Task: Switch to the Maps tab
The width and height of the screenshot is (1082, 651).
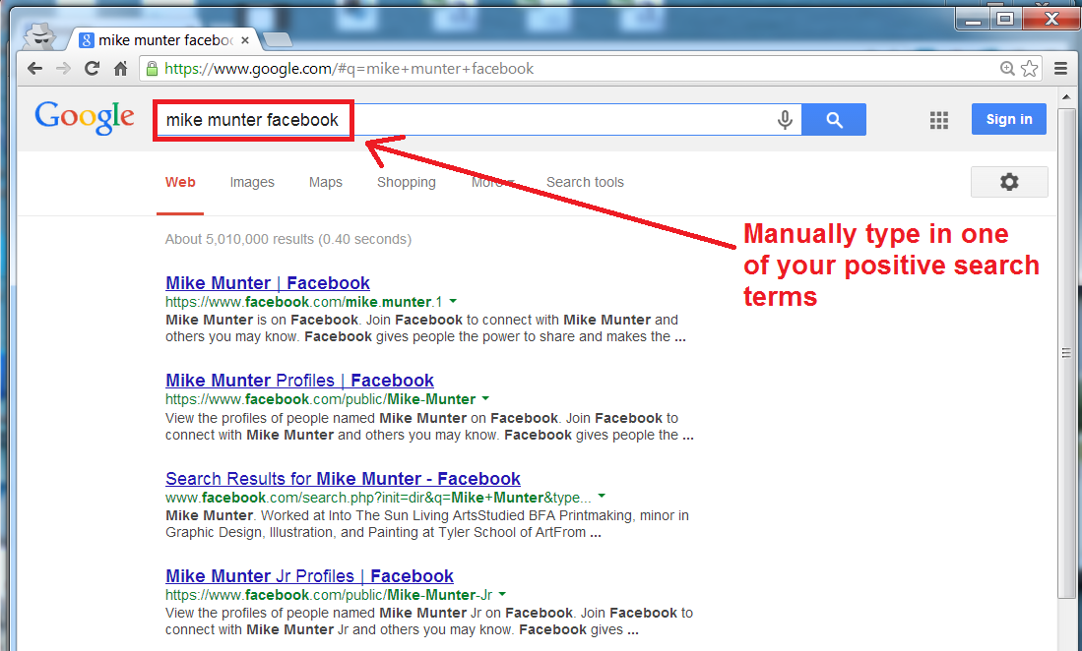Action: (326, 182)
